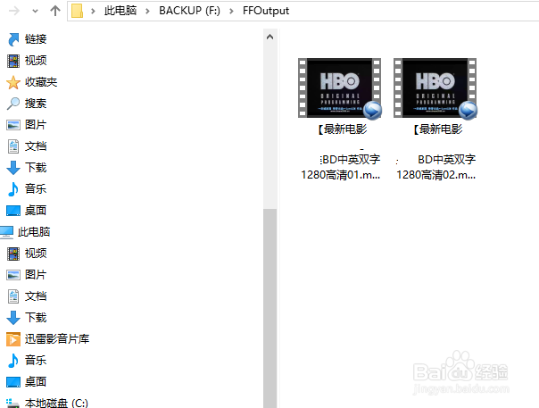
Task: Click the 搜索 magnifier icon
Action: (x=13, y=104)
